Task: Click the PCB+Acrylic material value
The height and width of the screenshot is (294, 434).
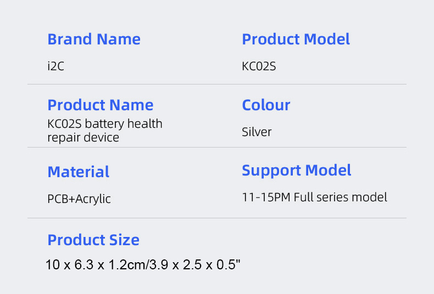Action: 79,199
